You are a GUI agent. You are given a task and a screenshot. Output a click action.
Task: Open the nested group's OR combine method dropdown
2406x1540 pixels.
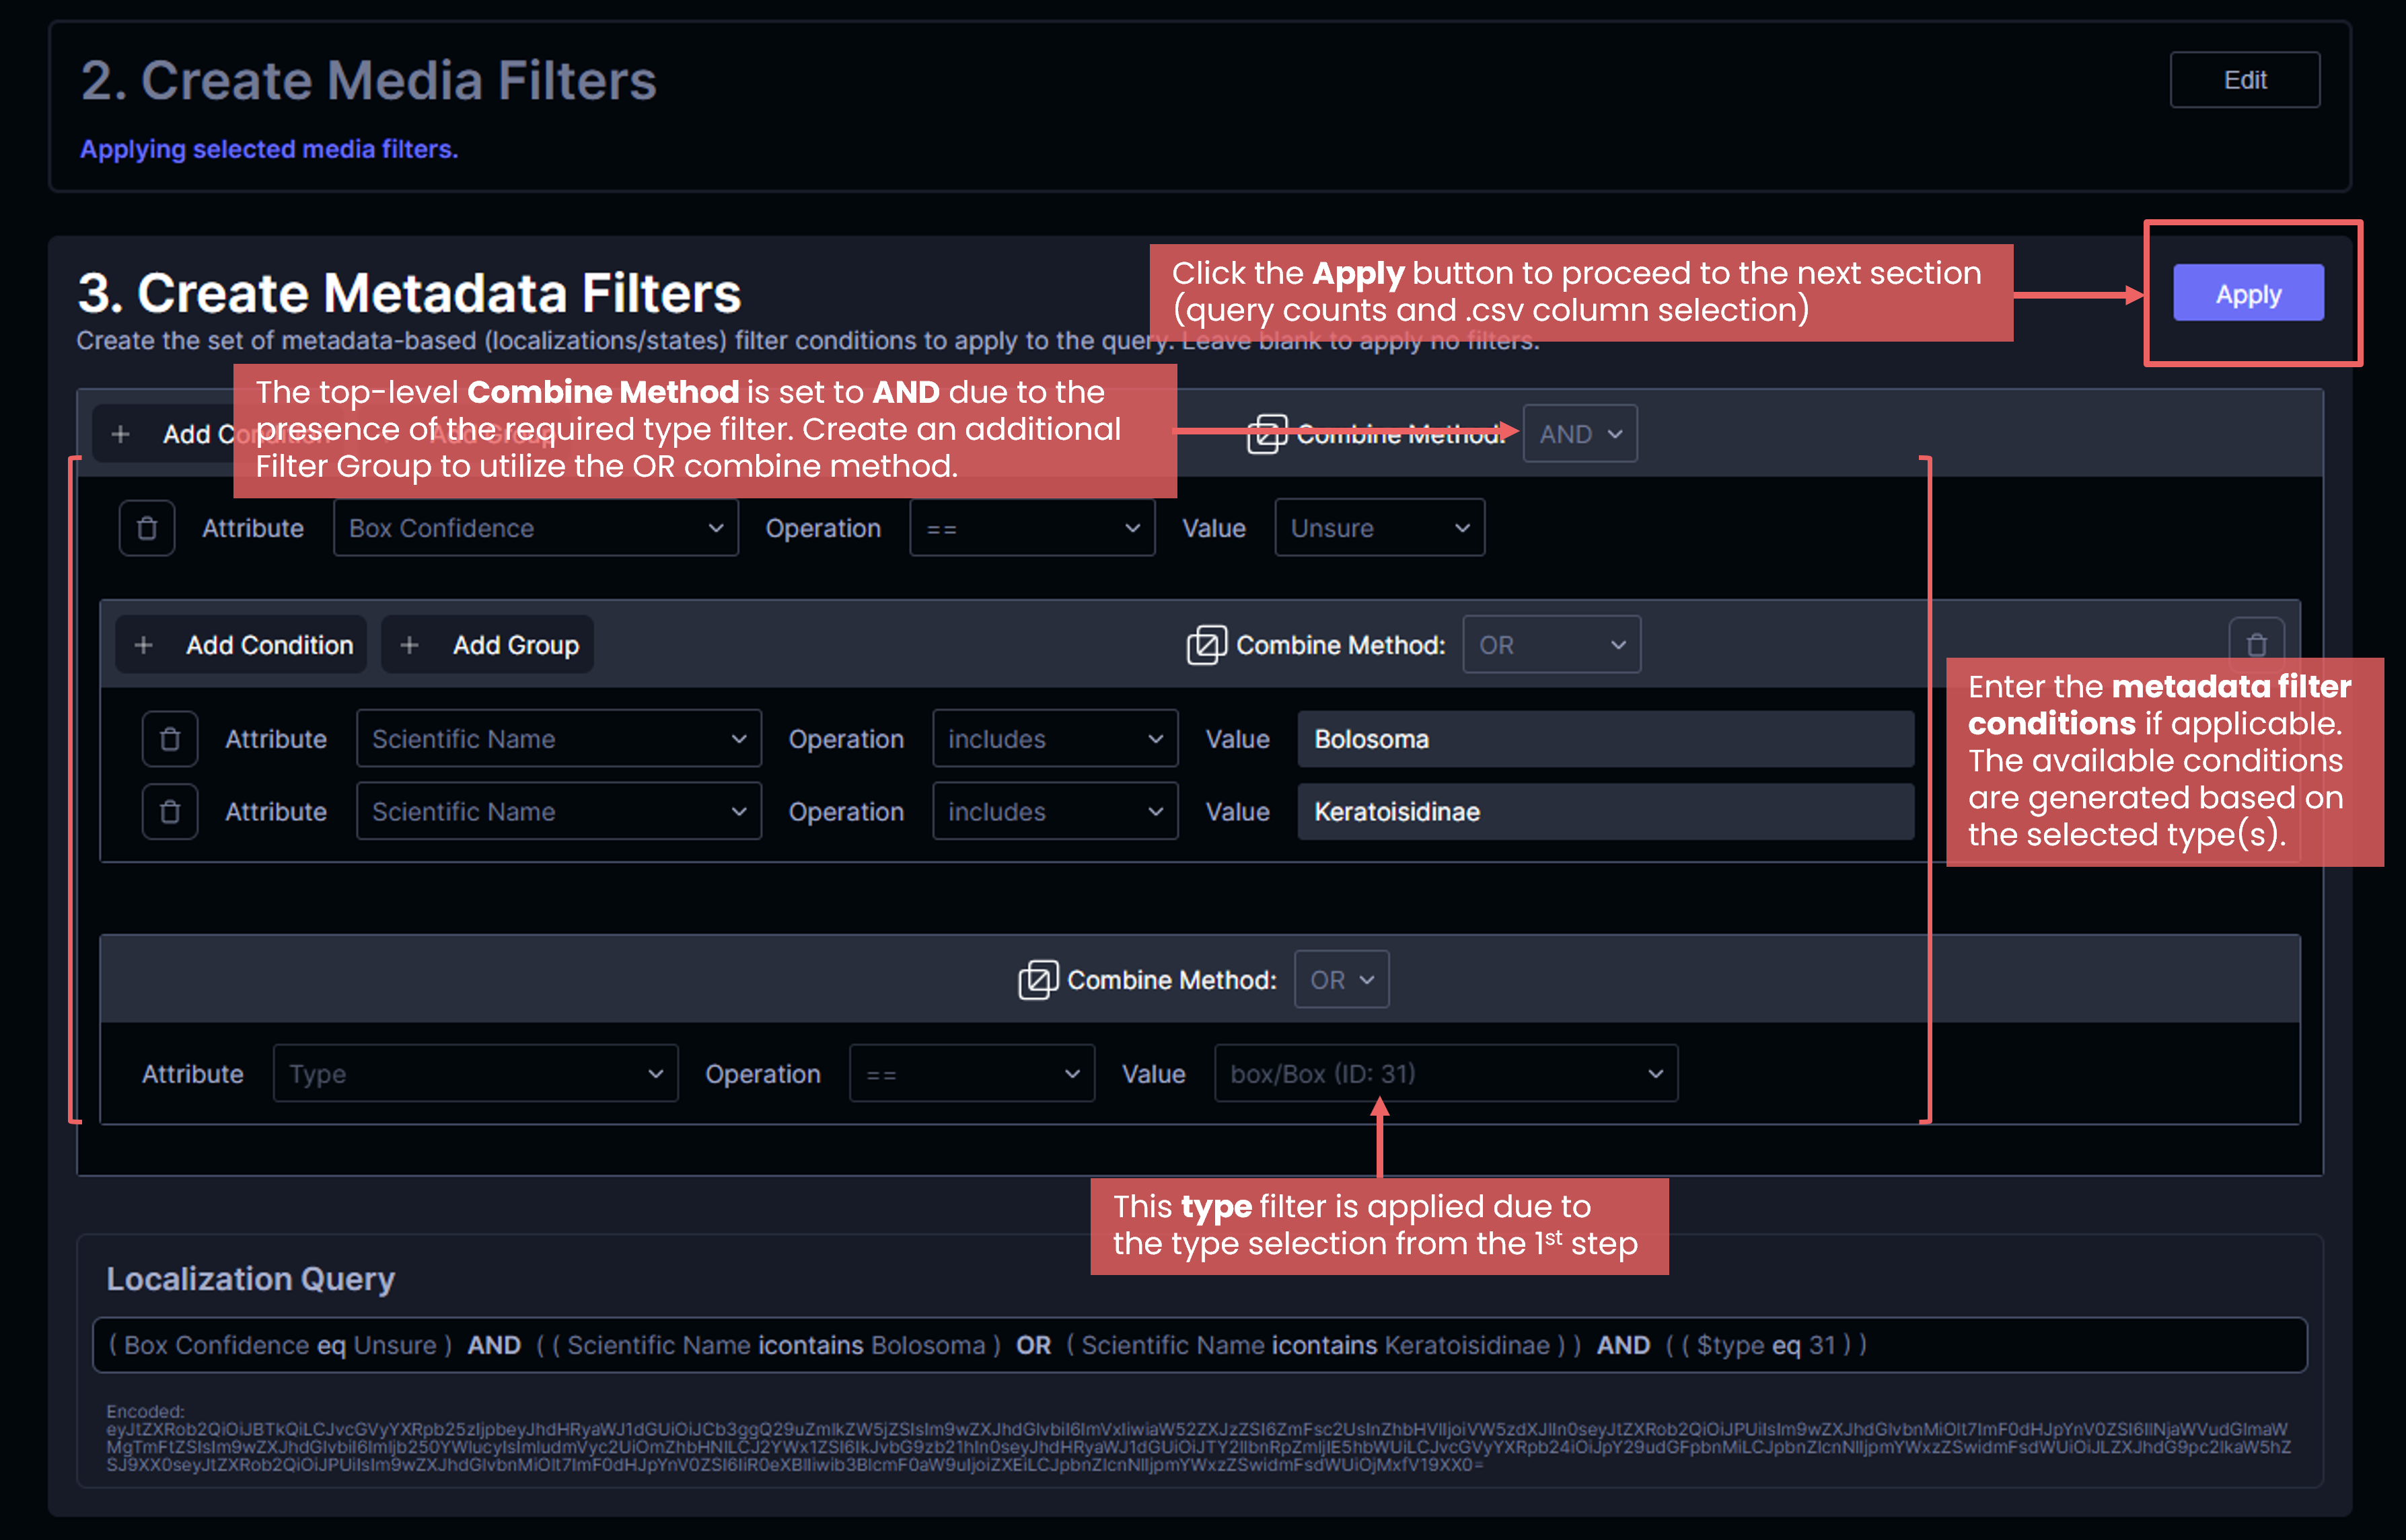click(x=1552, y=645)
